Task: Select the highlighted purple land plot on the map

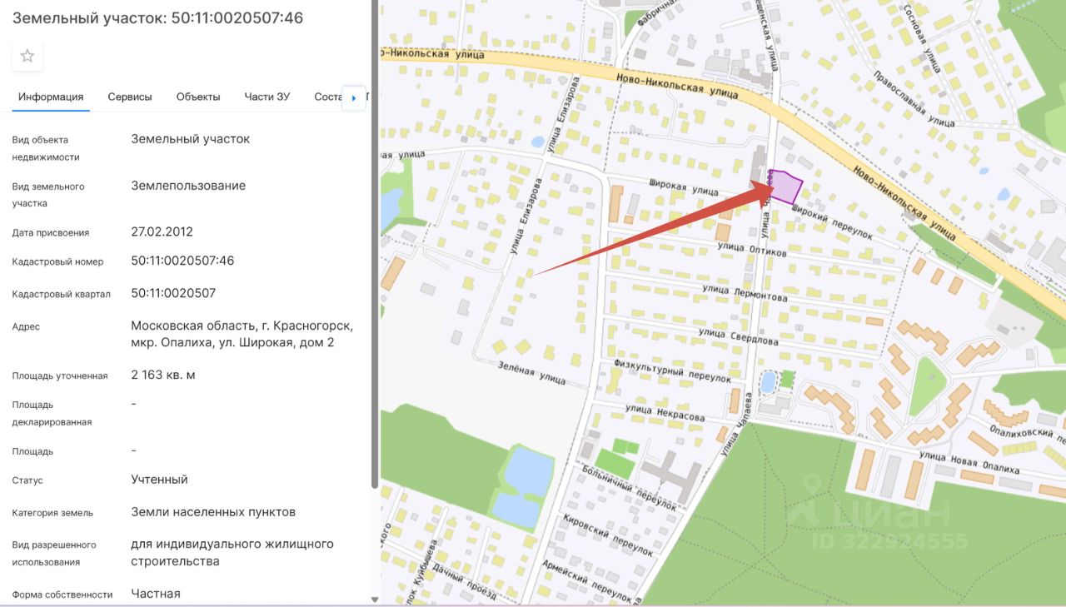Action: (785, 187)
